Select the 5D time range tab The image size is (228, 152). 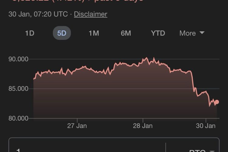[x=62, y=33]
